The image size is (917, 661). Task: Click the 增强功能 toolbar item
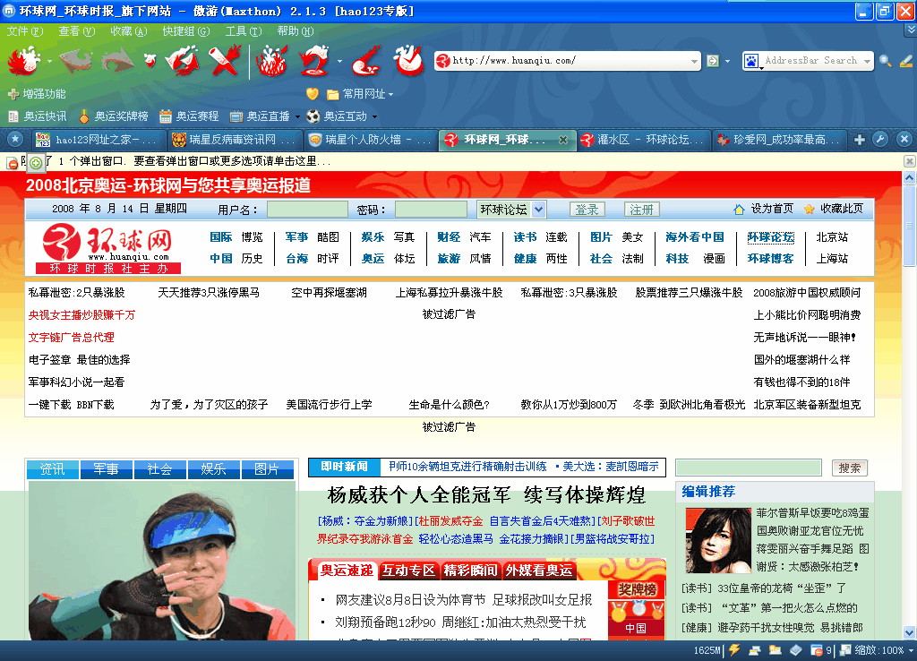tap(36, 93)
